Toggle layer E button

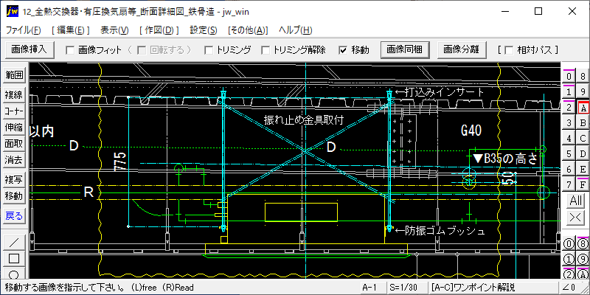click(583, 170)
